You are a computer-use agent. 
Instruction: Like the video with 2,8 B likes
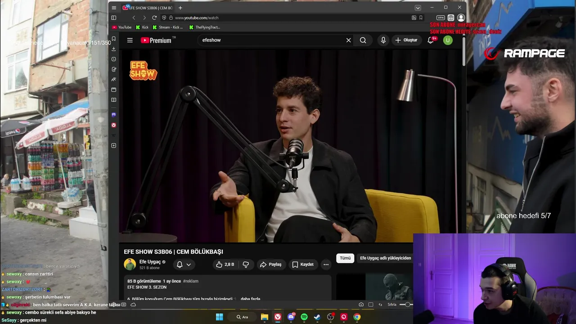click(x=225, y=265)
